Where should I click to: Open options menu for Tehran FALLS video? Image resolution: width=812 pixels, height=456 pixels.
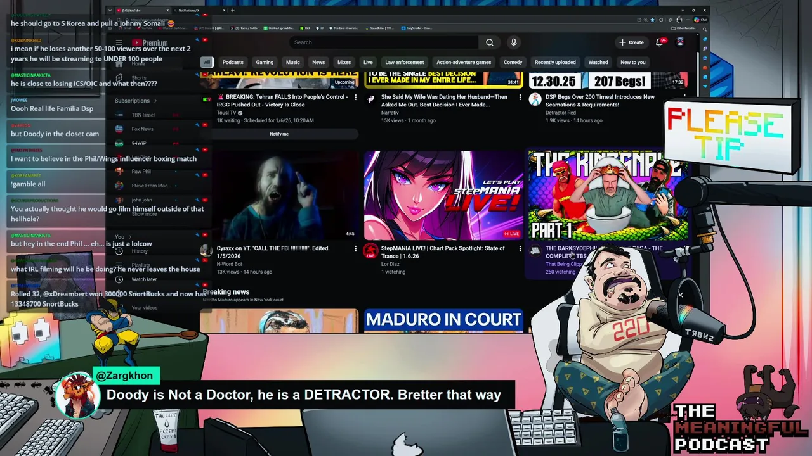pos(355,98)
